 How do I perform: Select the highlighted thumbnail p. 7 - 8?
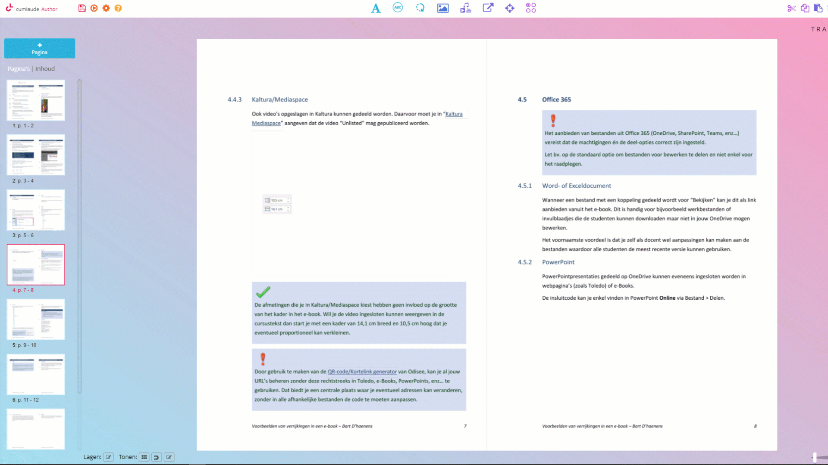point(36,265)
